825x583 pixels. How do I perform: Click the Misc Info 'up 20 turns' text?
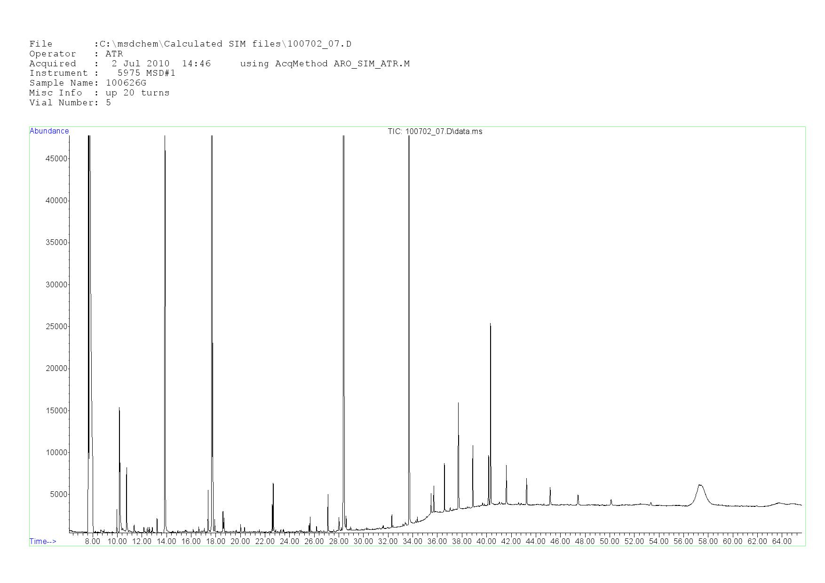point(99,93)
